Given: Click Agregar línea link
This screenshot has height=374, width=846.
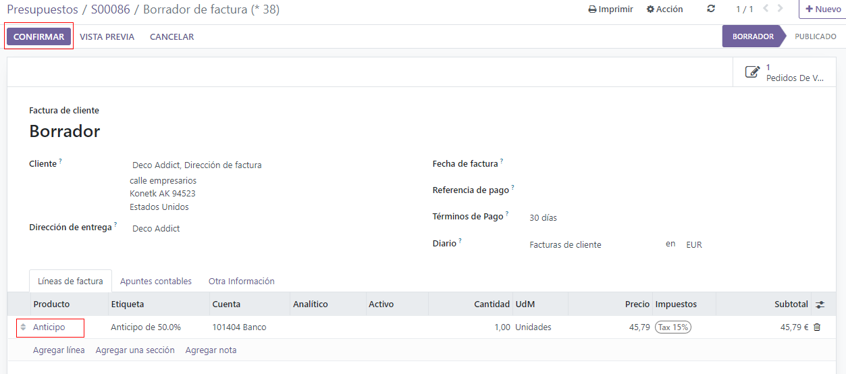Looking at the screenshot, I should coord(59,350).
